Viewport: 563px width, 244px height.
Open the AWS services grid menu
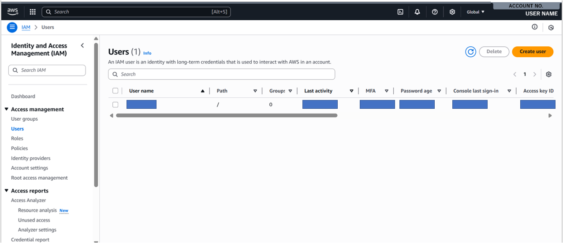click(33, 12)
